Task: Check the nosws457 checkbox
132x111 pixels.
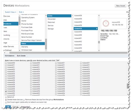Action: [x=31, y=82]
